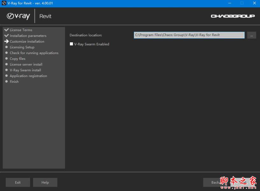Close the V-Ray installer window
This screenshot has height=191, width=260.
coord(255,3)
